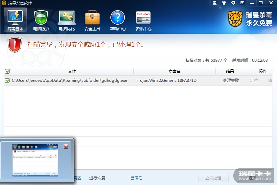Click the 操作 column header

coord(263,71)
